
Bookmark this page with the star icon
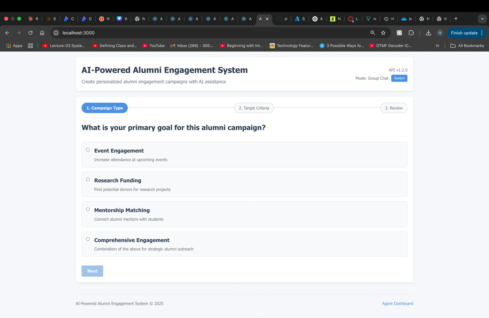point(383,33)
